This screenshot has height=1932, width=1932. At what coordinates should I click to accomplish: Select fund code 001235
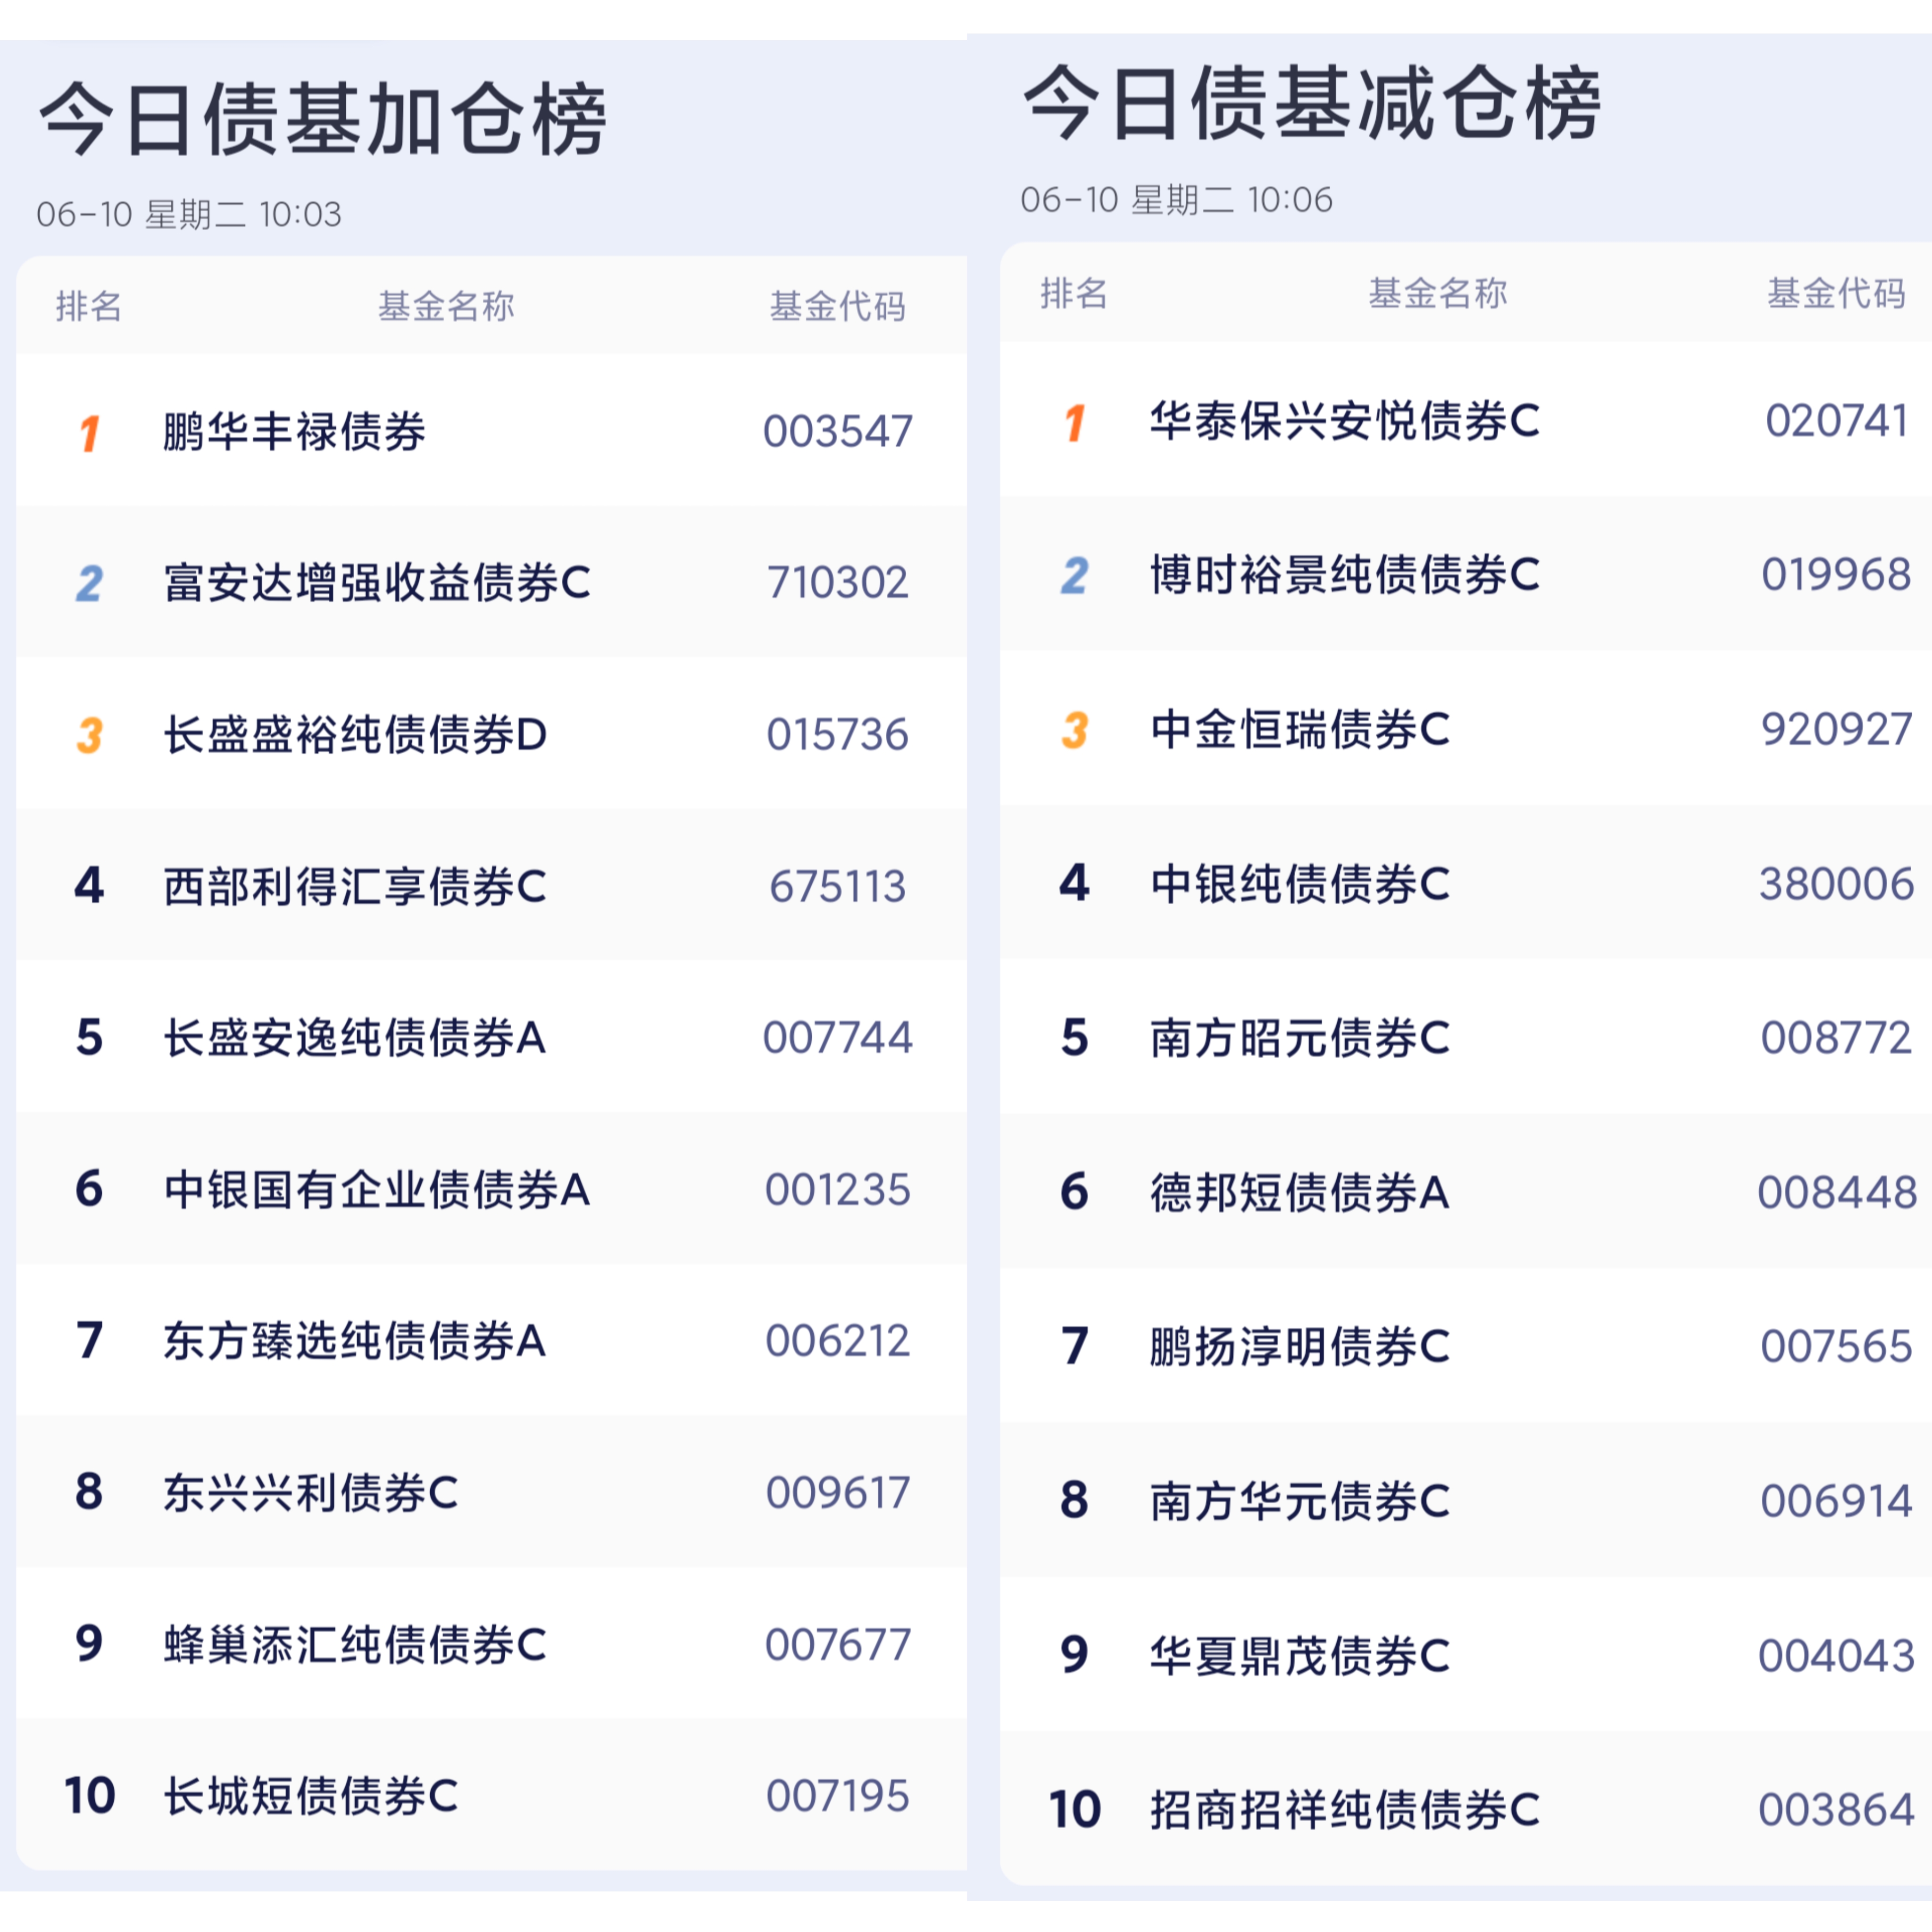coord(838,1190)
